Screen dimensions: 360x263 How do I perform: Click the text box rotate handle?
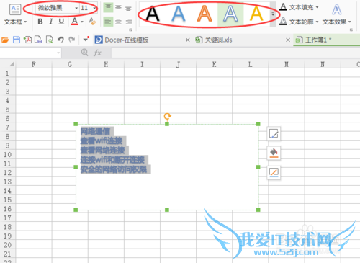click(x=167, y=117)
